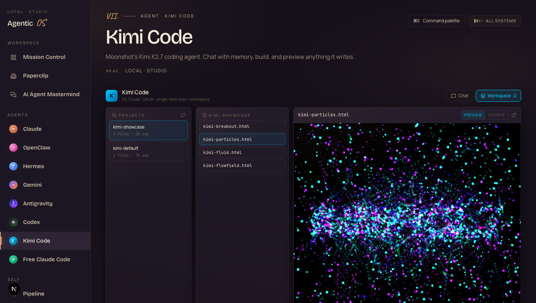Switch to the Chat view
This screenshot has width=536, height=303.
click(460, 96)
